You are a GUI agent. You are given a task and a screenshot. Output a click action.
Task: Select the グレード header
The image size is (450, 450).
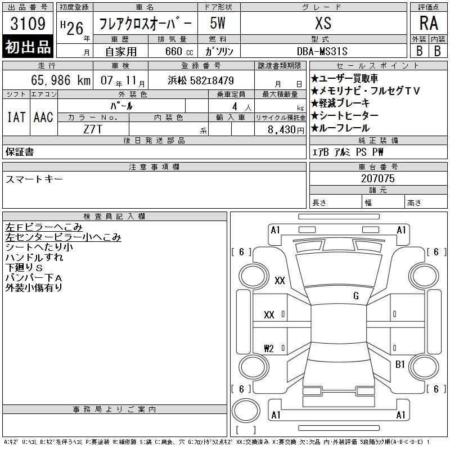[323, 7]
